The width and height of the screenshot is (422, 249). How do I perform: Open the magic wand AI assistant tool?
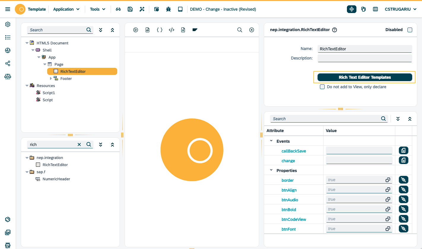[x=142, y=9]
